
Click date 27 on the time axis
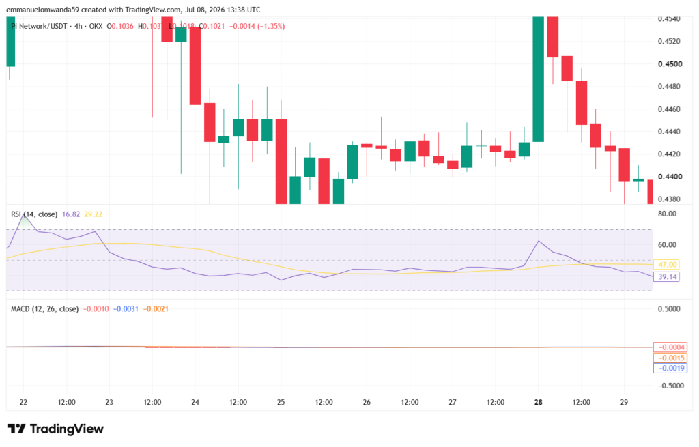coord(453,403)
